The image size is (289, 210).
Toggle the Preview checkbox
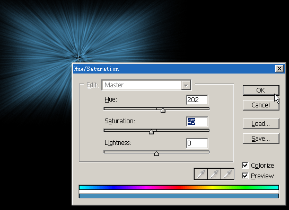245,176
